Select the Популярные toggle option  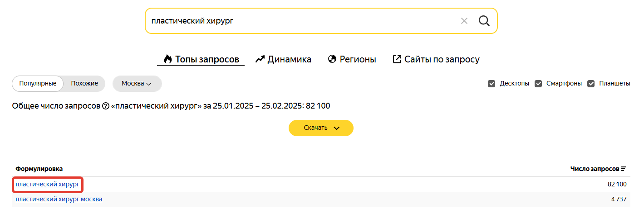click(38, 84)
